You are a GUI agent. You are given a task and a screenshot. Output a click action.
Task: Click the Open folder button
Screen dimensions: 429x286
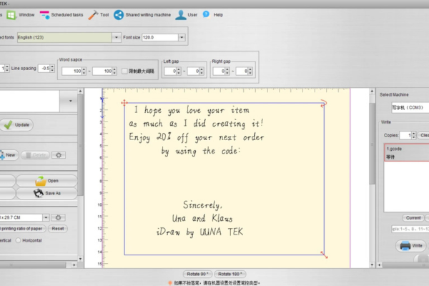pos(47,181)
